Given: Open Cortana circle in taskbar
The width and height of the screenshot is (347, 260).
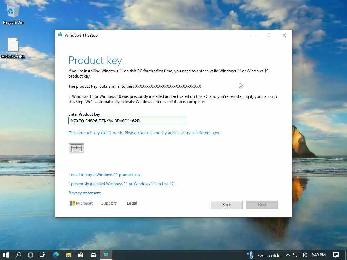Looking at the screenshot, I should 30,255.
